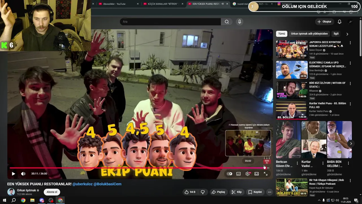Open Windows taskbar search

coord(14,200)
